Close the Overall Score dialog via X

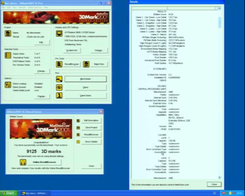click(x=101, y=112)
